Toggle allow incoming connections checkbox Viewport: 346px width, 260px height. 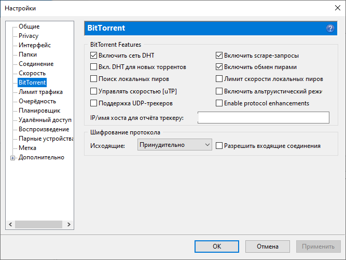click(x=219, y=146)
